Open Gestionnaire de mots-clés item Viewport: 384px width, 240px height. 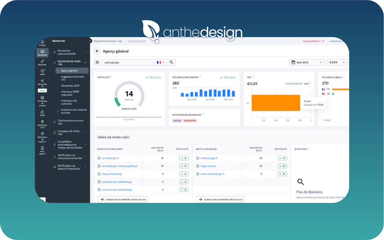point(70,122)
